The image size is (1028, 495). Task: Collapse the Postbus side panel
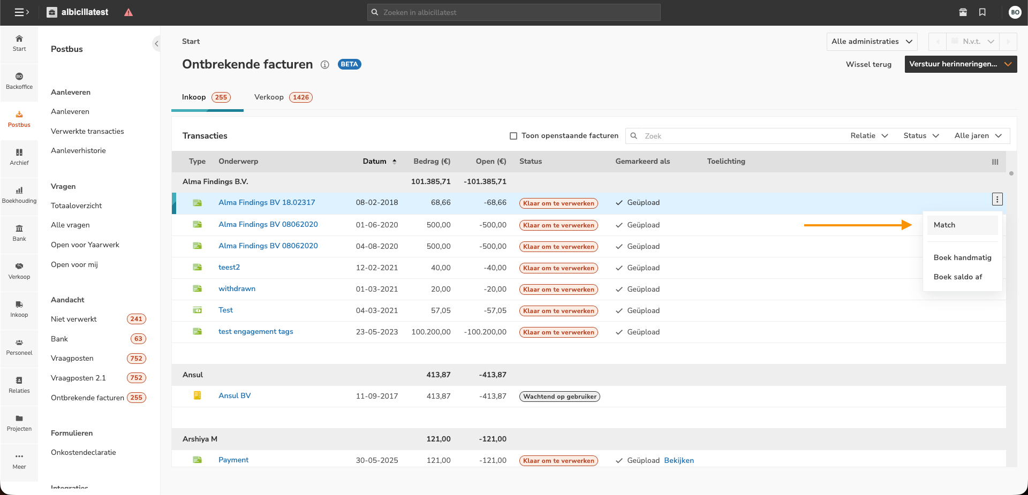156,44
